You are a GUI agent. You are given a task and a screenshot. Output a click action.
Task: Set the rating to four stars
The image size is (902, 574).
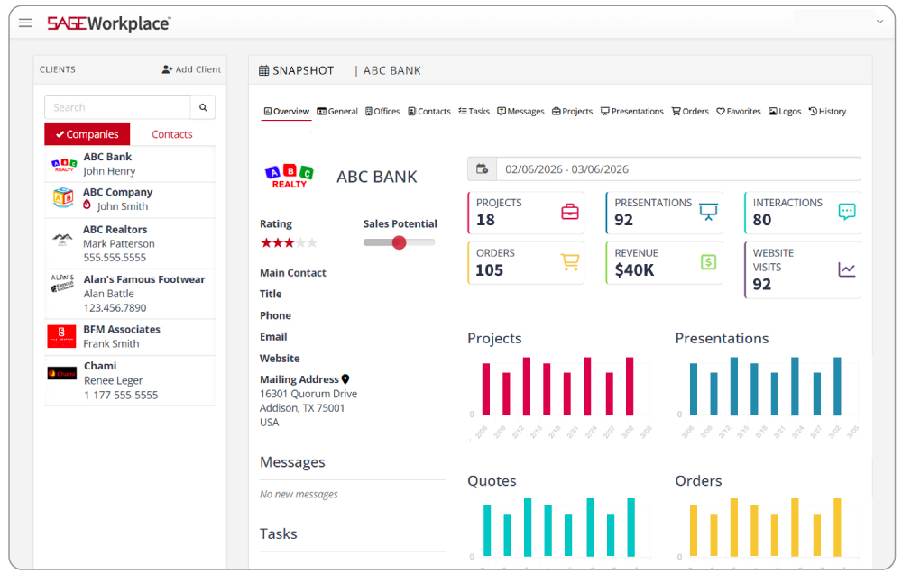click(x=299, y=241)
